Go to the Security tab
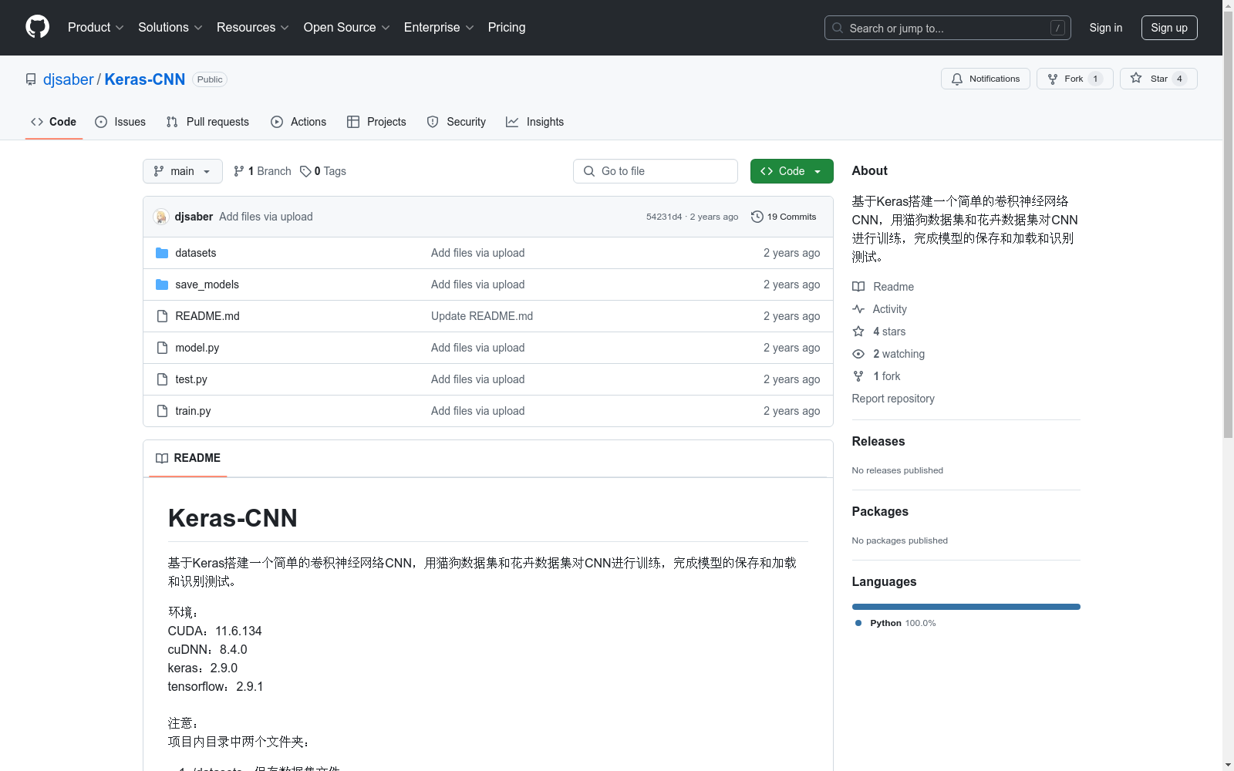This screenshot has width=1234, height=771. [x=457, y=122]
